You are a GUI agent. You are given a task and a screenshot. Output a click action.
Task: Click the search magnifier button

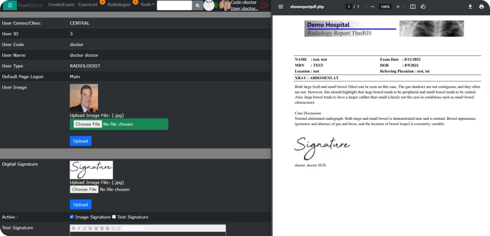click(x=198, y=5)
